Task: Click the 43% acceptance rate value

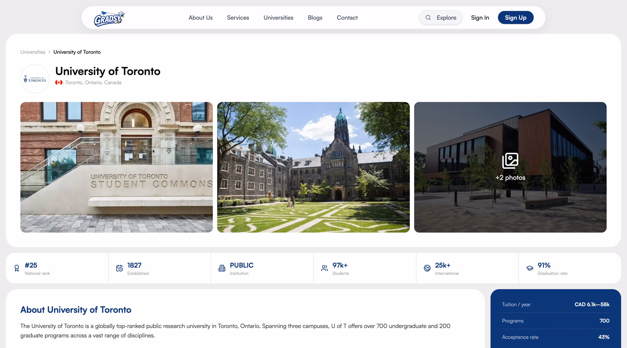Action: 604,337
